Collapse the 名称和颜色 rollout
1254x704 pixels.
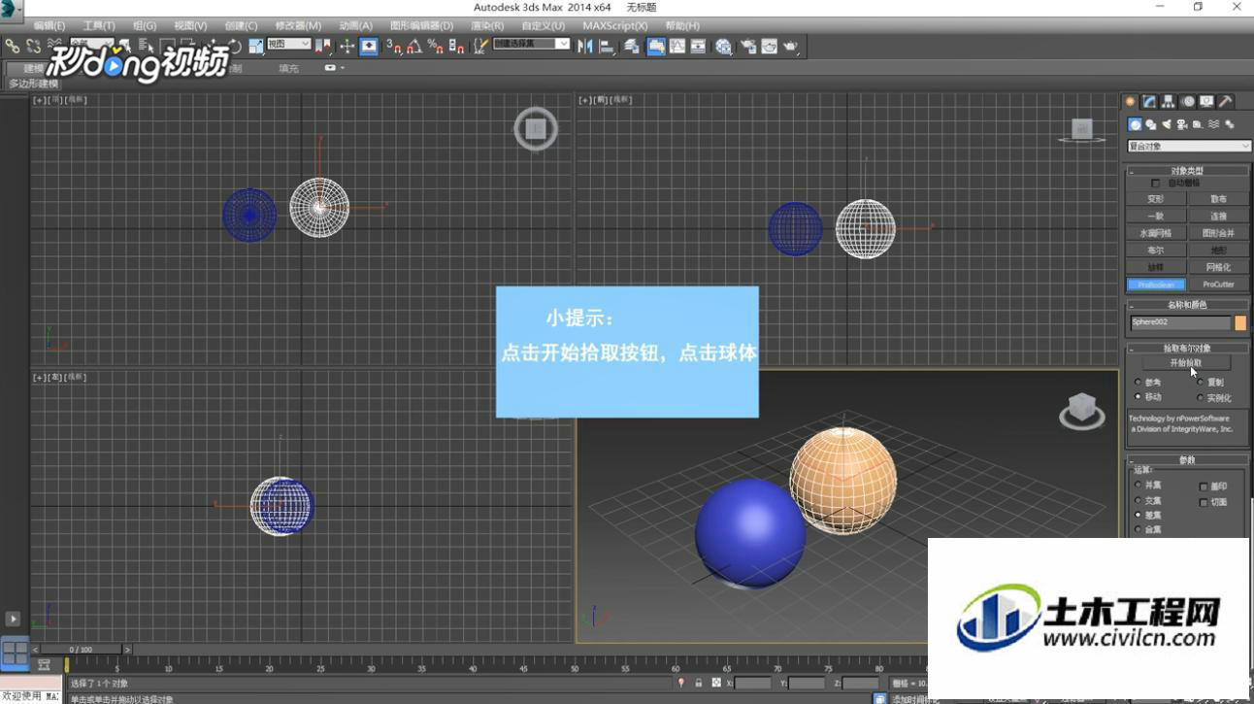pos(1186,305)
